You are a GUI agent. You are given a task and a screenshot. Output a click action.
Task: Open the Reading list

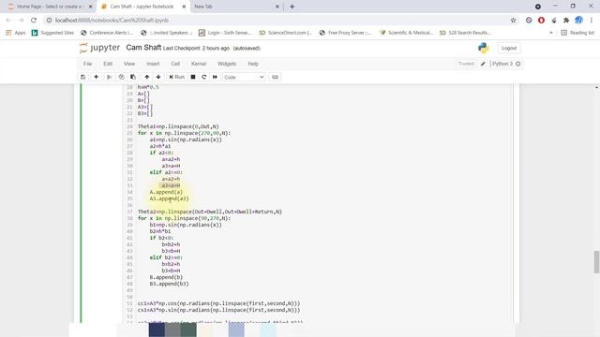[x=577, y=33]
